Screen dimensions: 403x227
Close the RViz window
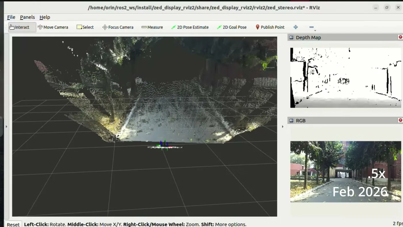(x=398, y=8)
